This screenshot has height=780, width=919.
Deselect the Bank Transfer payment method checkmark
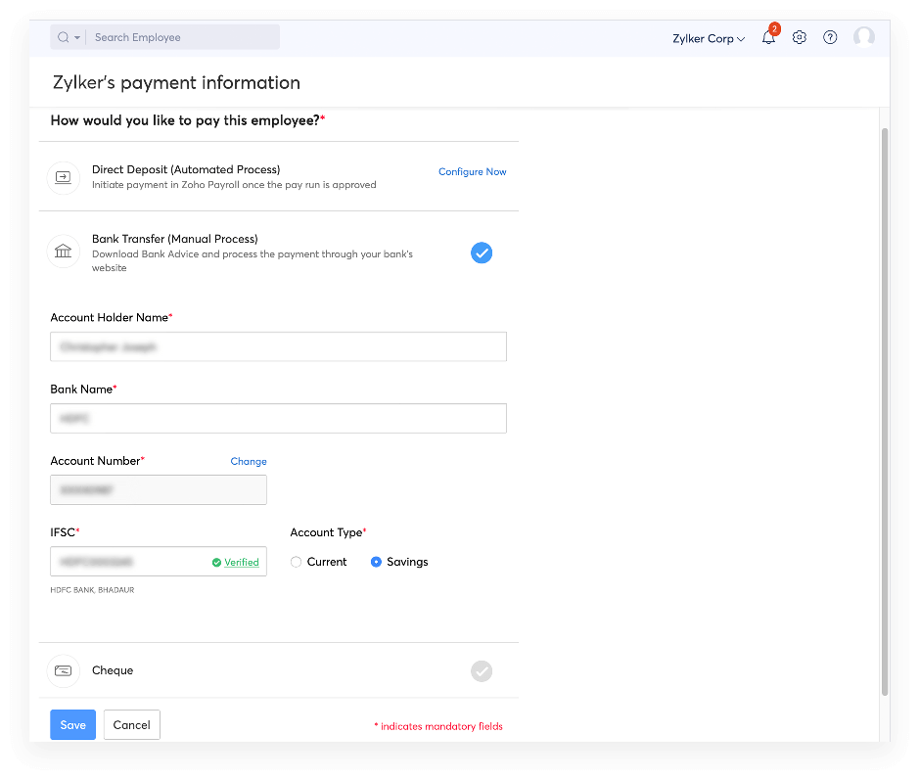click(x=482, y=252)
